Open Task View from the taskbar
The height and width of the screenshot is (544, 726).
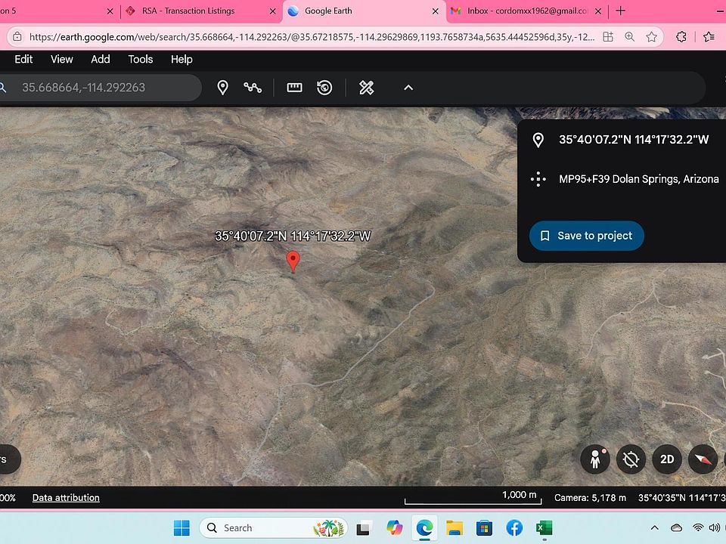coord(364,528)
